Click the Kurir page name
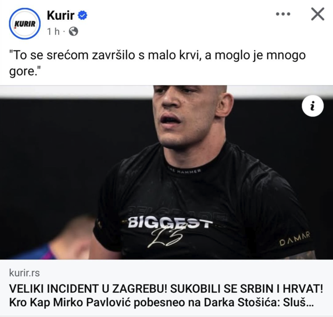Viewport: 333px width, 317px height. 61,15
